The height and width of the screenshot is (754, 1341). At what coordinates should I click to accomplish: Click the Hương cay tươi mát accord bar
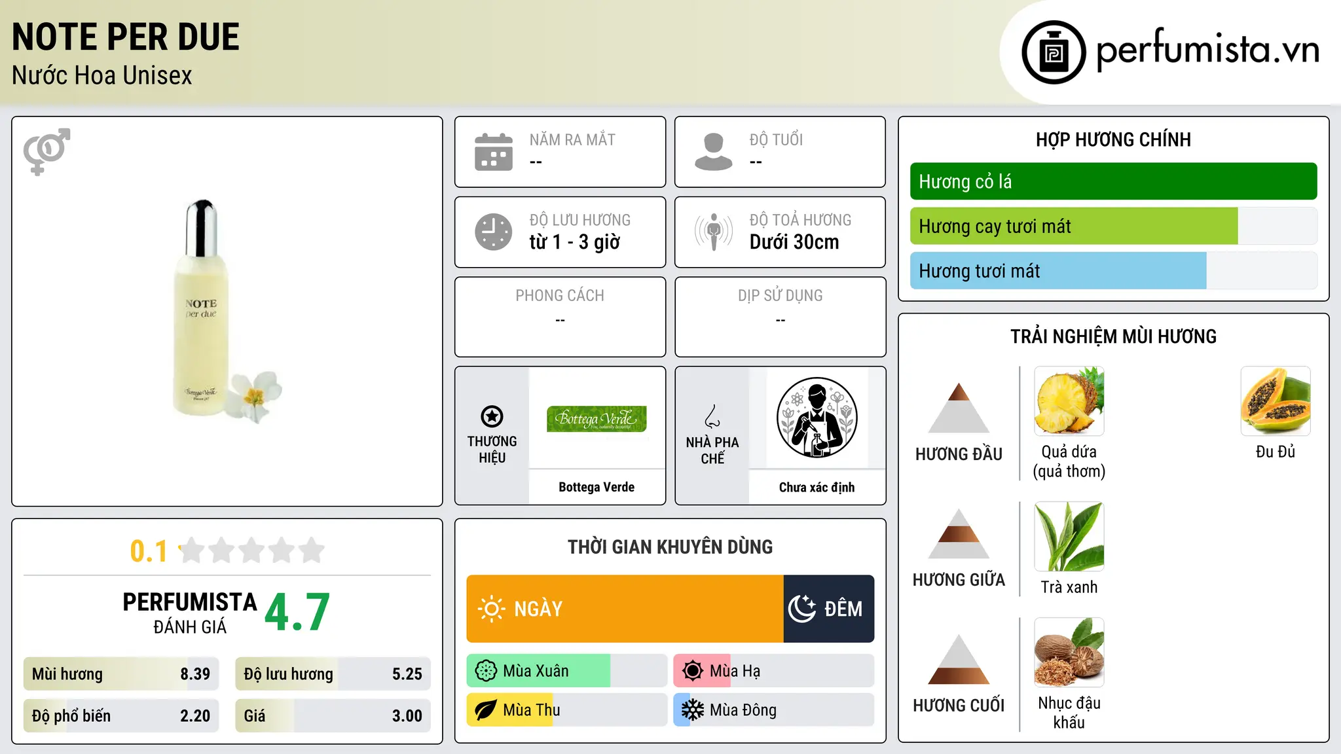point(1114,226)
